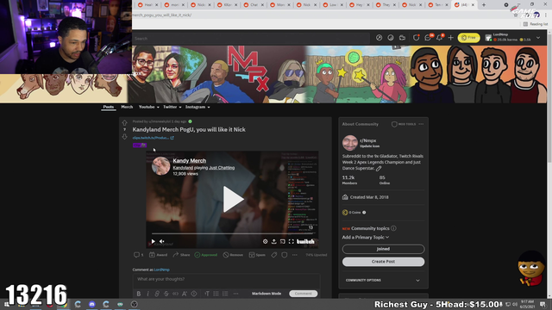This screenshot has height=310, width=552.
Task: Click the Twitch clip share icon
Action: (x=274, y=241)
